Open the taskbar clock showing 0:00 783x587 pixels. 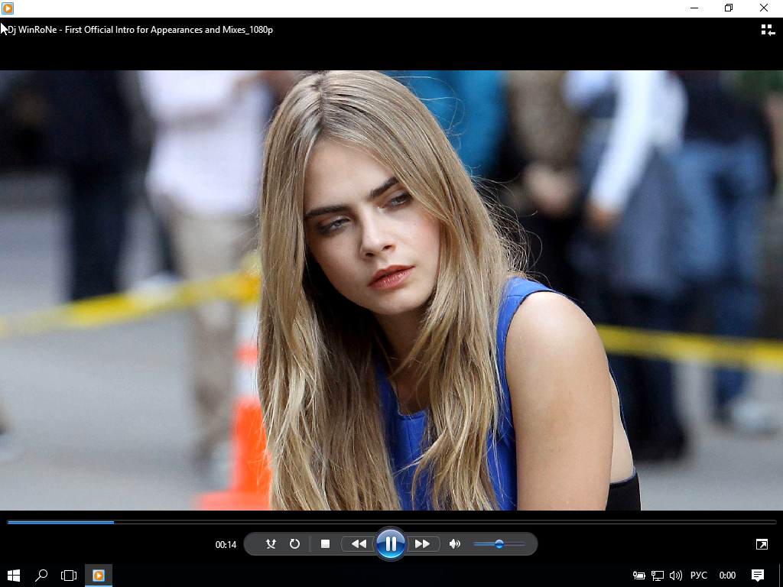727,576
